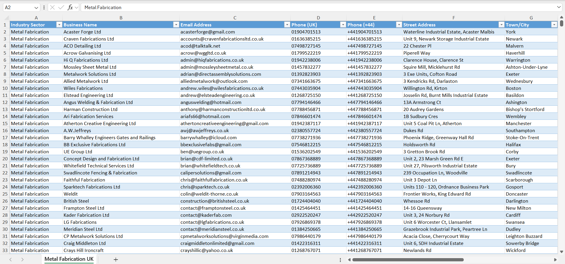
Task: Click the scroll right arrow of horizontal scrollbar
Action: [555, 260]
